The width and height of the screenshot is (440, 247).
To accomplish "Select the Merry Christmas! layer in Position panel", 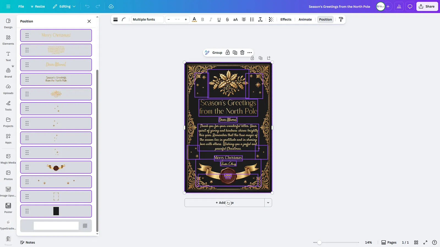I will click(56, 35).
